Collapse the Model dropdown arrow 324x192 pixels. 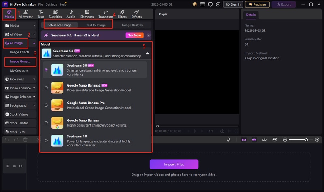click(x=147, y=53)
